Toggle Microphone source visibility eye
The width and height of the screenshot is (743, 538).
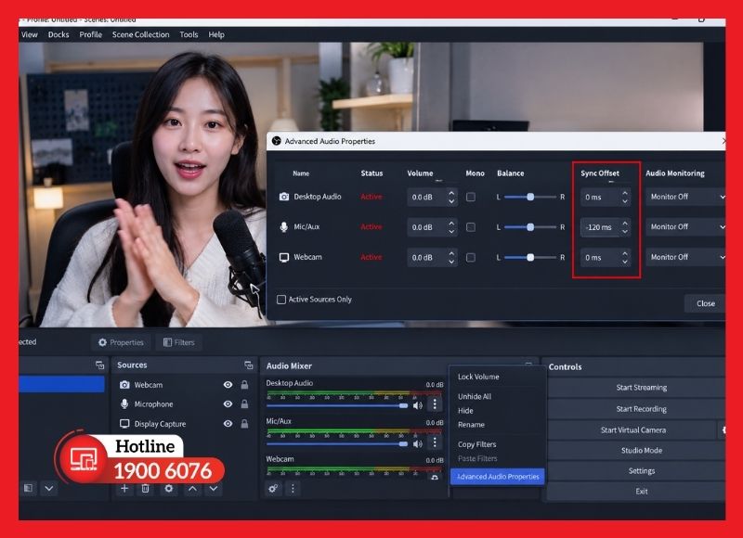coord(228,404)
